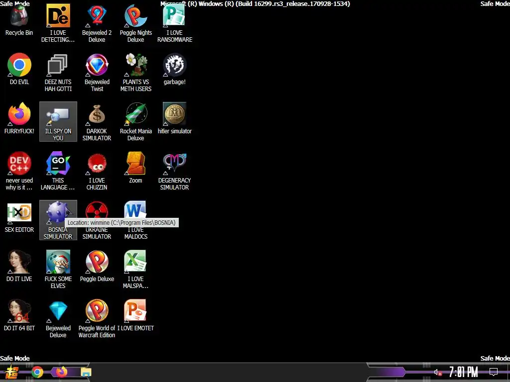This screenshot has height=382, width=510.
Task: Select the ILL SPY ON YOU icon
Action: point(58,121)
